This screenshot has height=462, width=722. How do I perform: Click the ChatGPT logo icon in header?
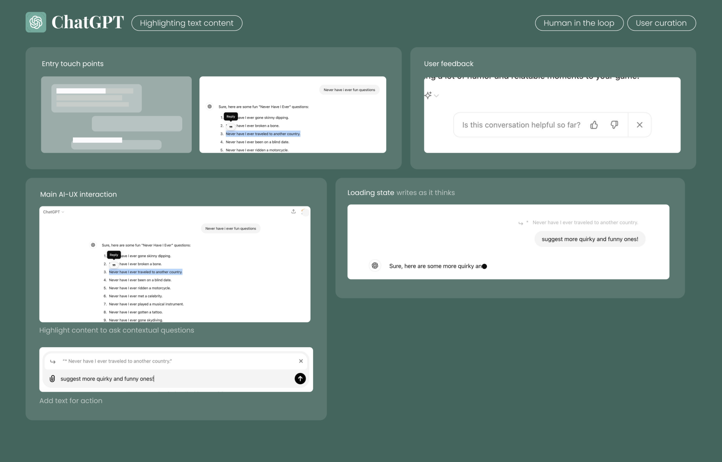pyautogui.click(x=36, y=22)
